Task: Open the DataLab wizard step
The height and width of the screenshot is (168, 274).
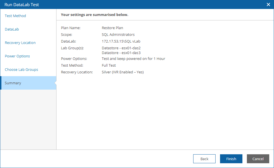Action: (x=12, y=29)
